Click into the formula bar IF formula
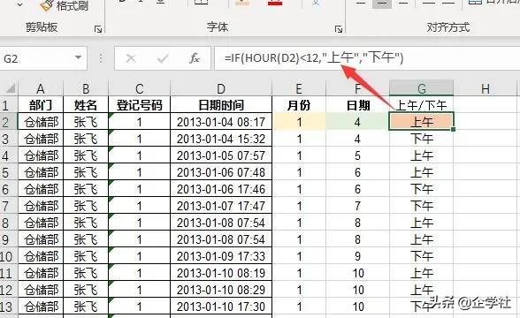Screen dimensions: 520x318 pos(313,58)
